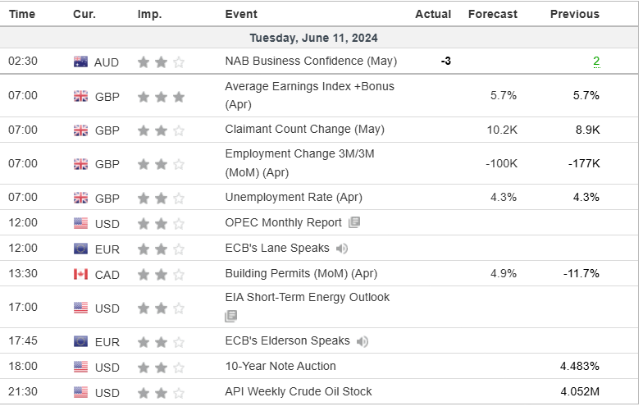Screen dimensions: 643x411
Task: Click the OPEC Monthly Report document icon
Action: pos(354,222)
